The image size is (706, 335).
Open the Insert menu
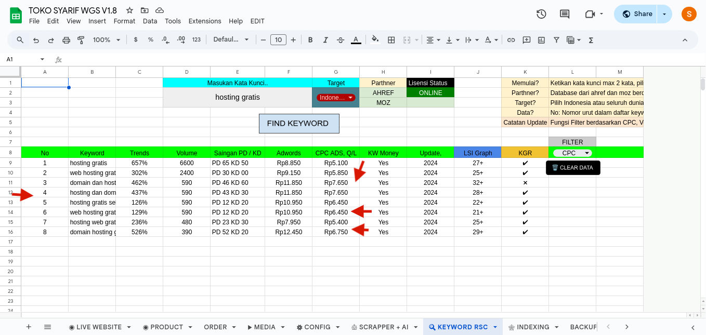tap(97, 21)
